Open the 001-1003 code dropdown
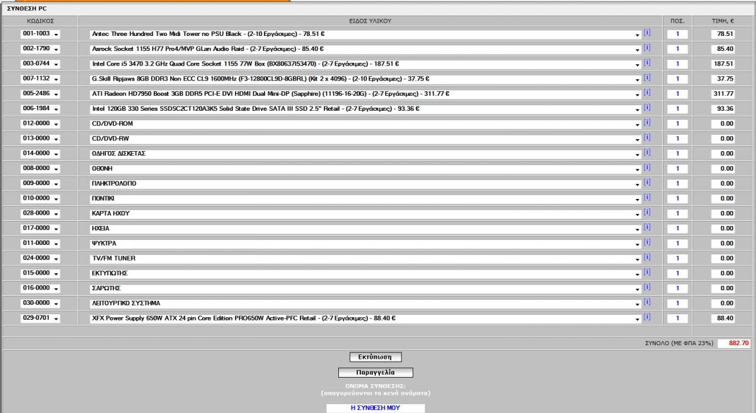Viewport: 756px width, 413px height. 40,34
